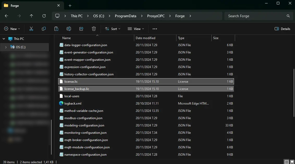Close the Forge tab
The height and width of the screenshot is (164, 295).
[x=59, y=5]
